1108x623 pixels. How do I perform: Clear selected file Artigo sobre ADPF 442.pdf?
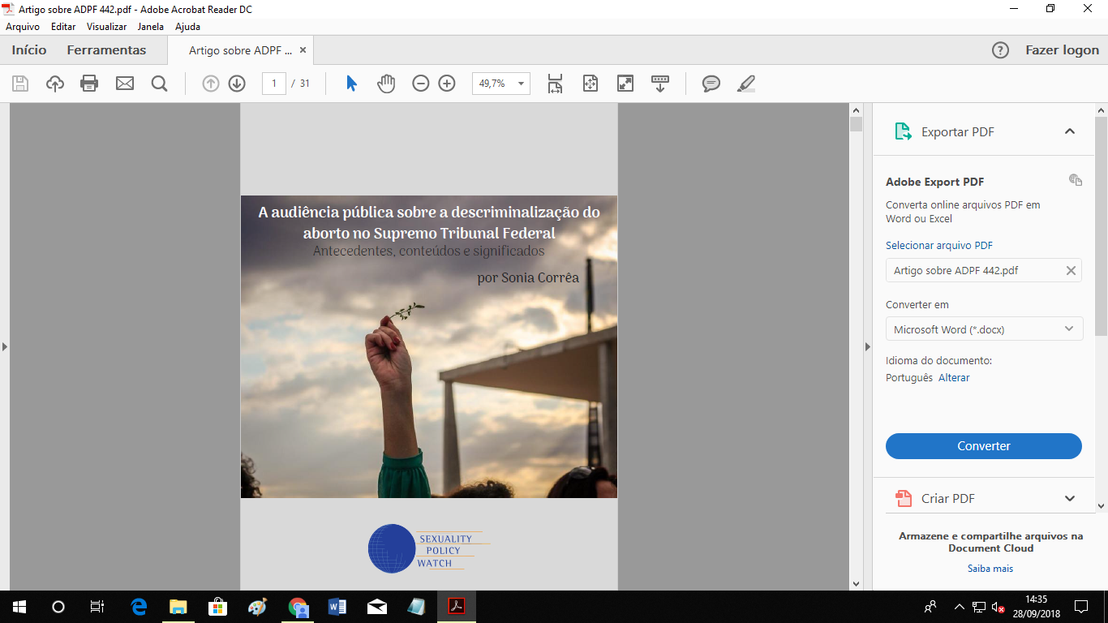[1071, 271]
